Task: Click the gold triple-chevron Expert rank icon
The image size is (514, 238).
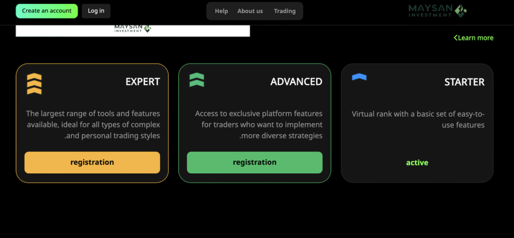Action: (34, 83)
